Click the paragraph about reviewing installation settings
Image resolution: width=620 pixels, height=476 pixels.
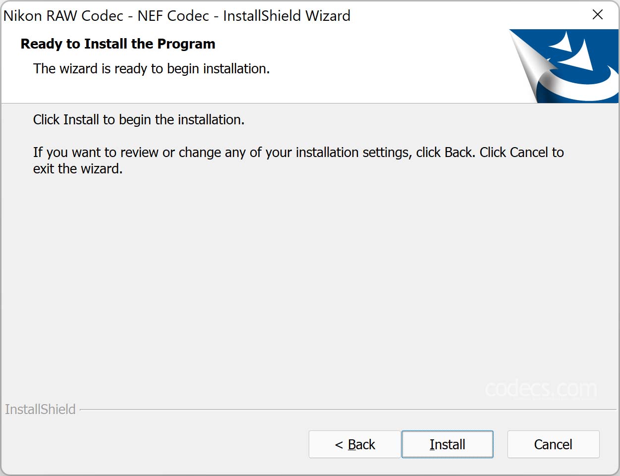[x=298, y=160]
